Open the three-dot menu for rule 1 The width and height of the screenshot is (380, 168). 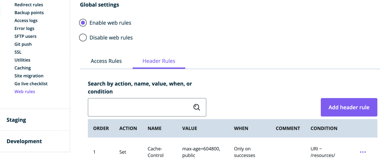point(363,152)
